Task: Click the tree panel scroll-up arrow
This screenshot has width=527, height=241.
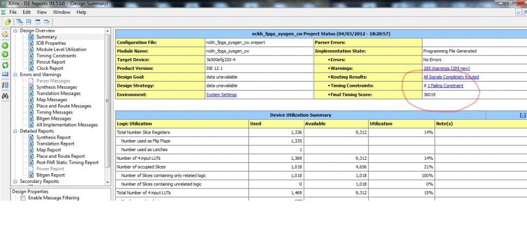Action: click(x=108, y=31)
